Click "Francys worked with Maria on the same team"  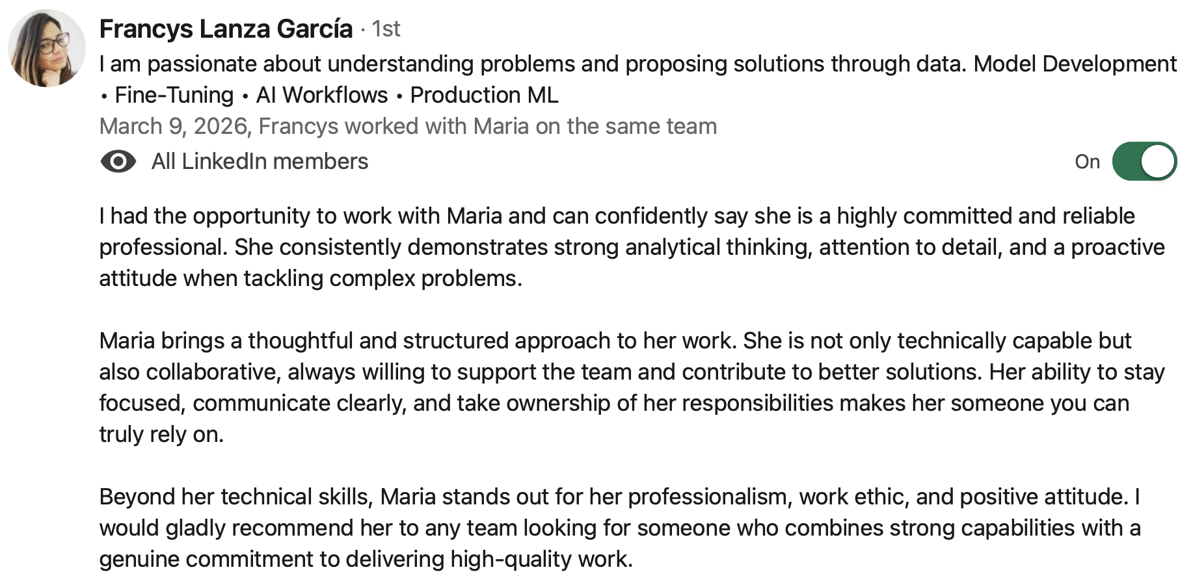click(x=487, y=126)
